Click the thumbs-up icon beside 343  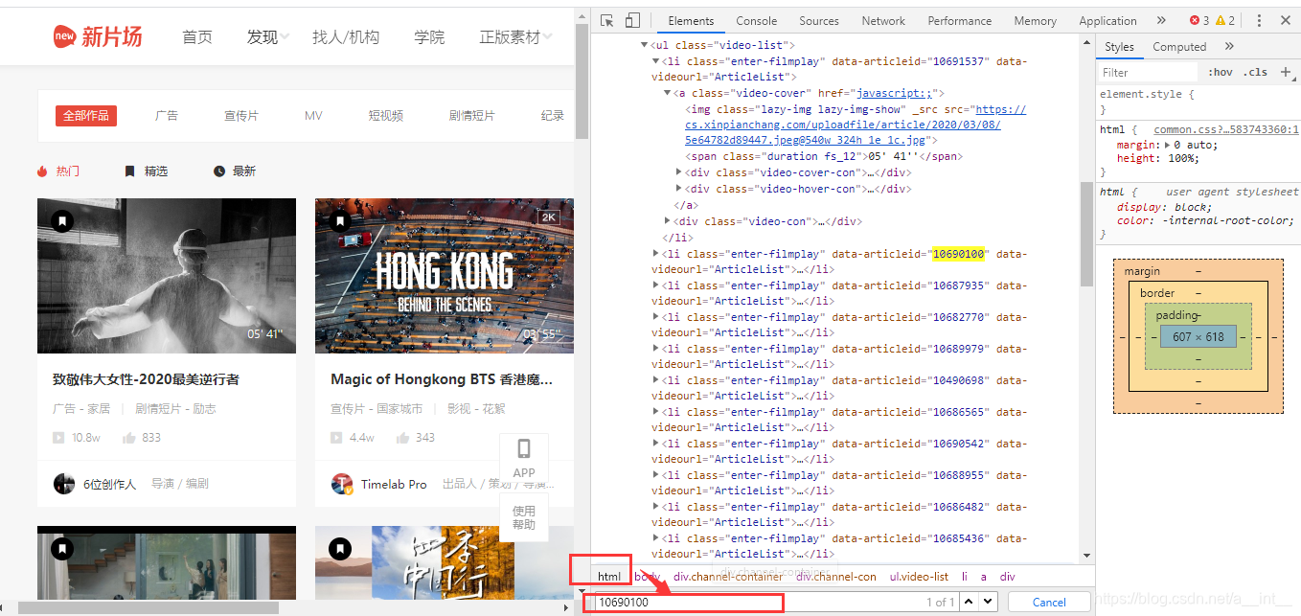[x=403, y=438]
